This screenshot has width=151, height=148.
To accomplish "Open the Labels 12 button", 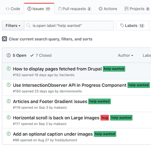I will (133, 26).
